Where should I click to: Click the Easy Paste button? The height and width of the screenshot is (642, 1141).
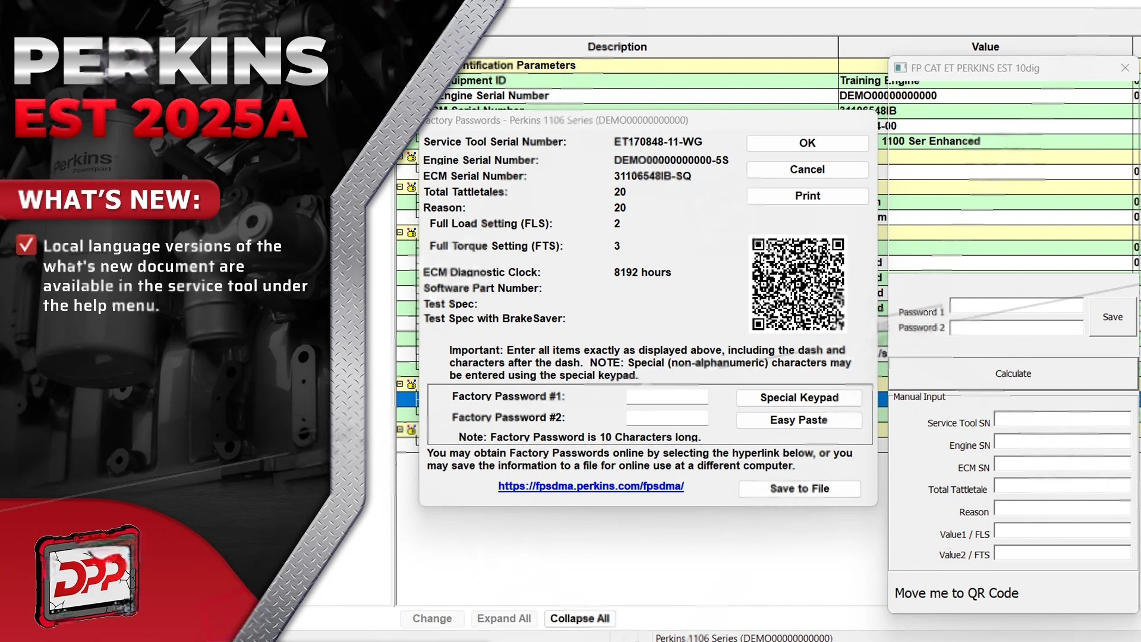pyautogui.click(x=799, y=420)
